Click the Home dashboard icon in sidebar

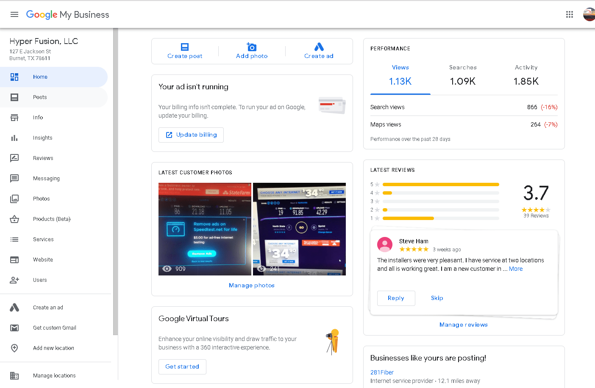coord(14,77)
